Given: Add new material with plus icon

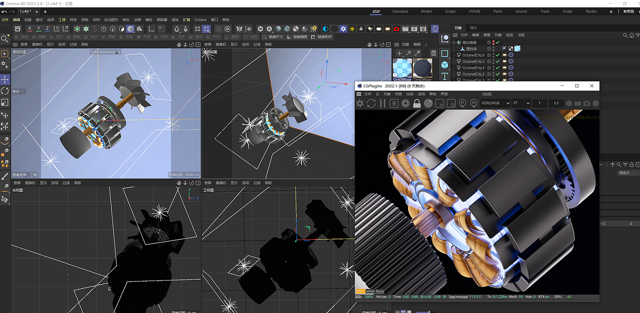Looking at the screenshot, I should point(399,53).
